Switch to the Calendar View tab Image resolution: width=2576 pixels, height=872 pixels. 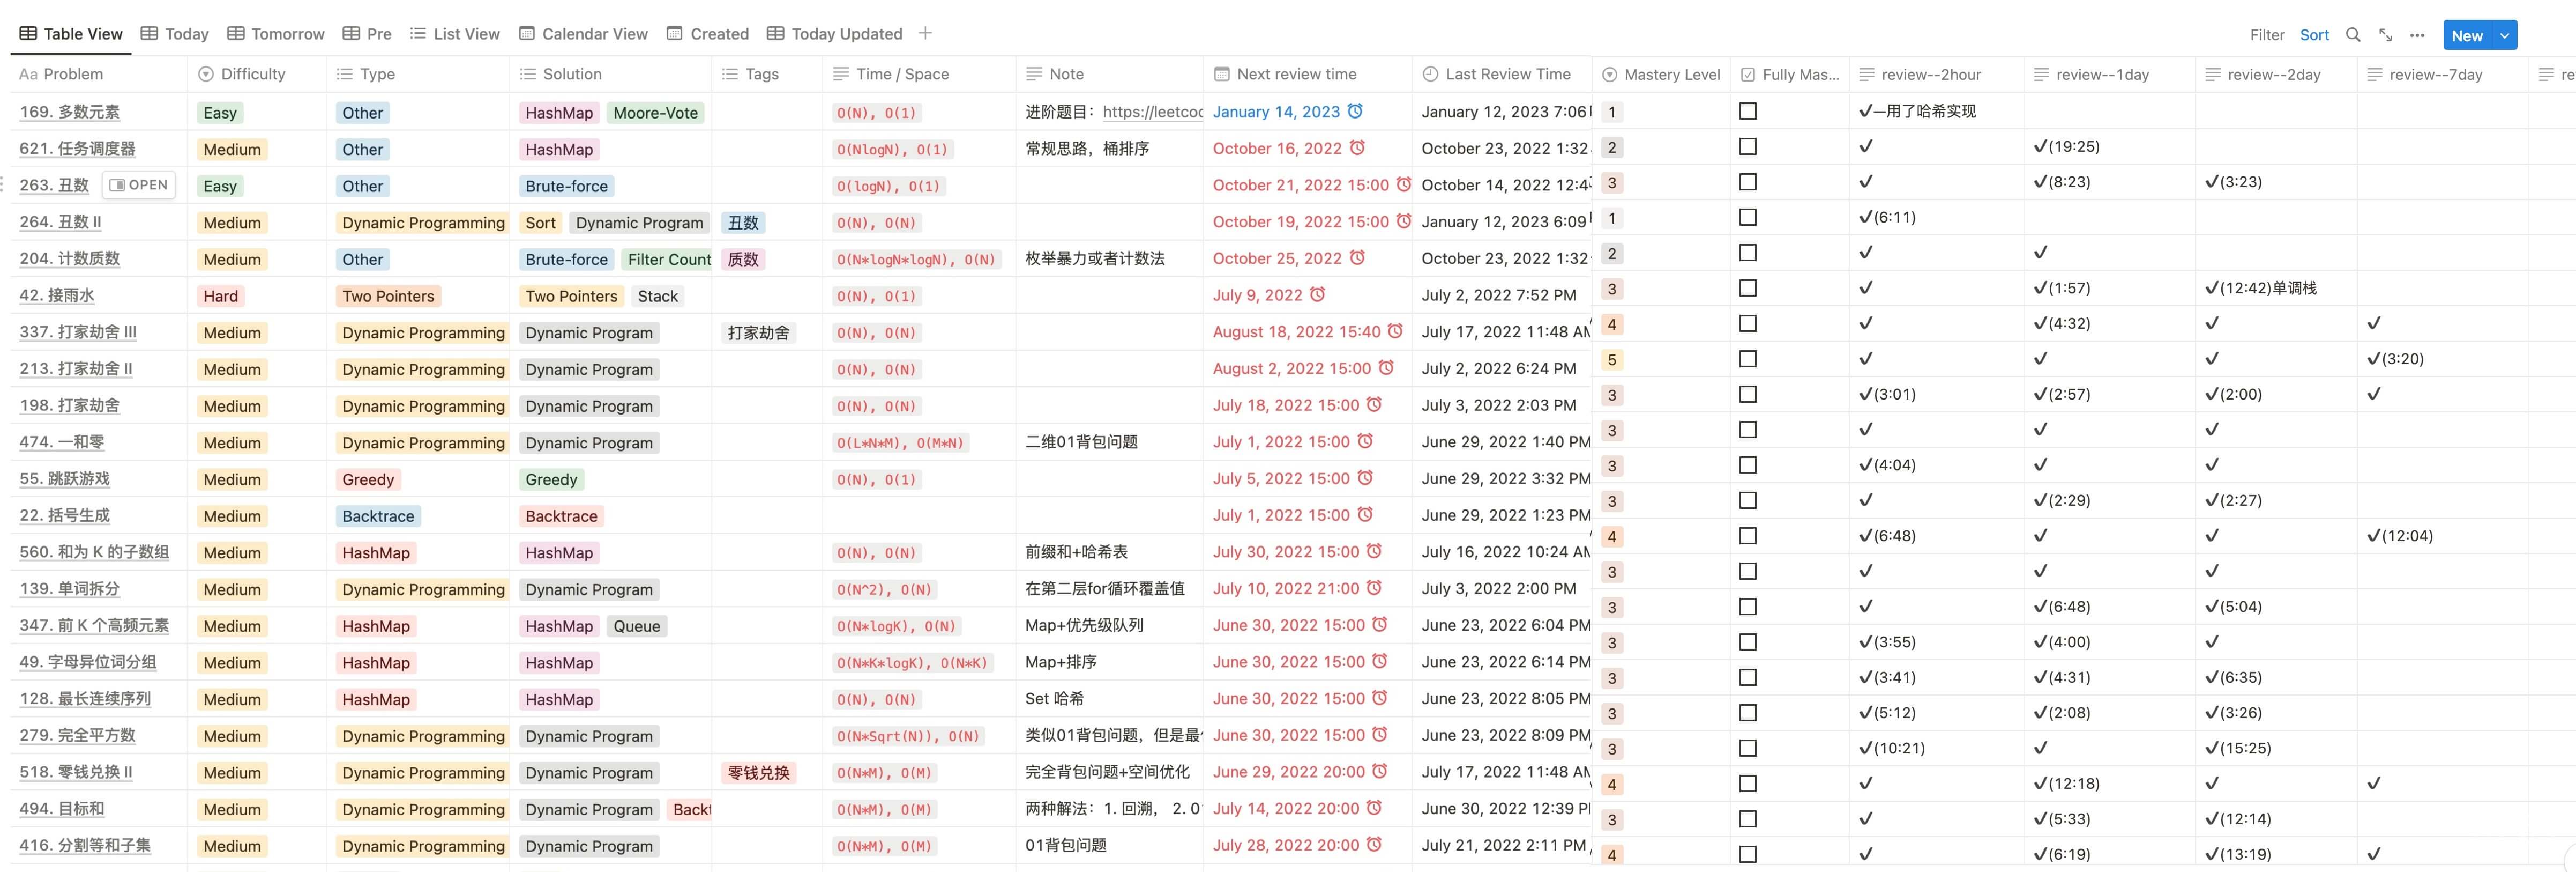click(583, 34)
